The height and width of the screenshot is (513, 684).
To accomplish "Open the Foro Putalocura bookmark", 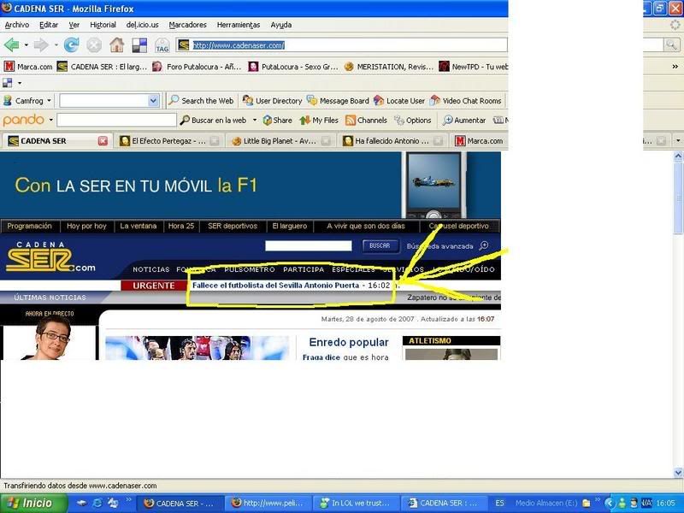I will [197, 67].
